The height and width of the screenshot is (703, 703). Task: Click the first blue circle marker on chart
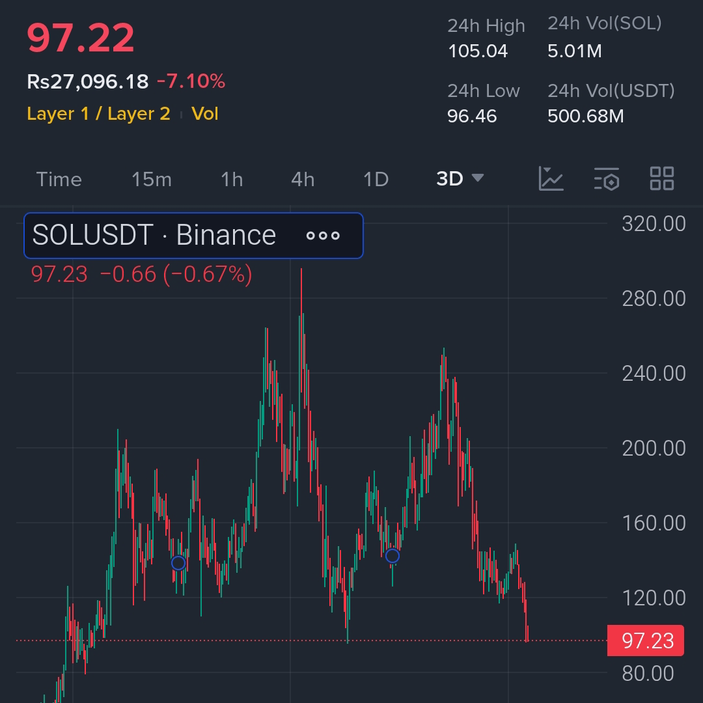(x=178, y=562)
